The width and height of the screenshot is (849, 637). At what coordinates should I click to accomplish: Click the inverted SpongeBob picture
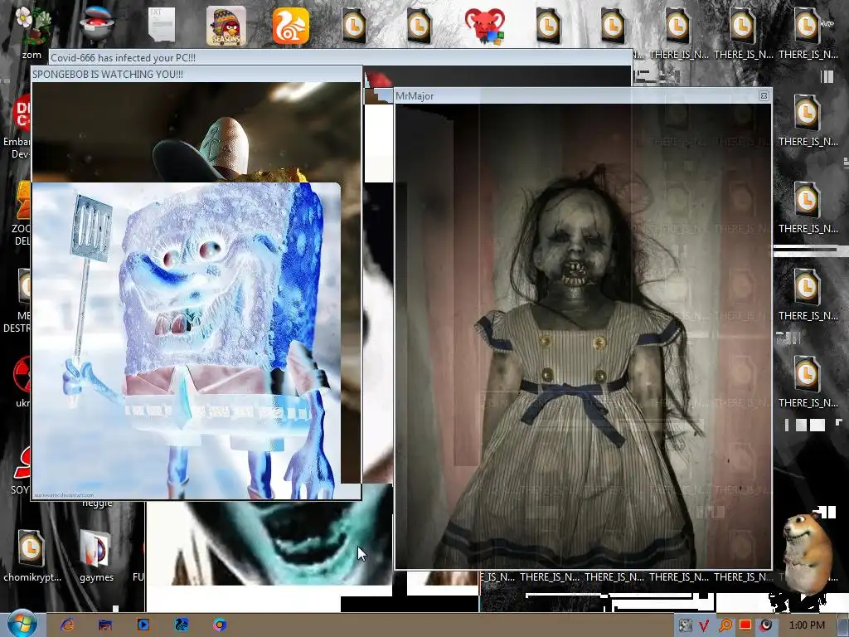pos(187,340)
